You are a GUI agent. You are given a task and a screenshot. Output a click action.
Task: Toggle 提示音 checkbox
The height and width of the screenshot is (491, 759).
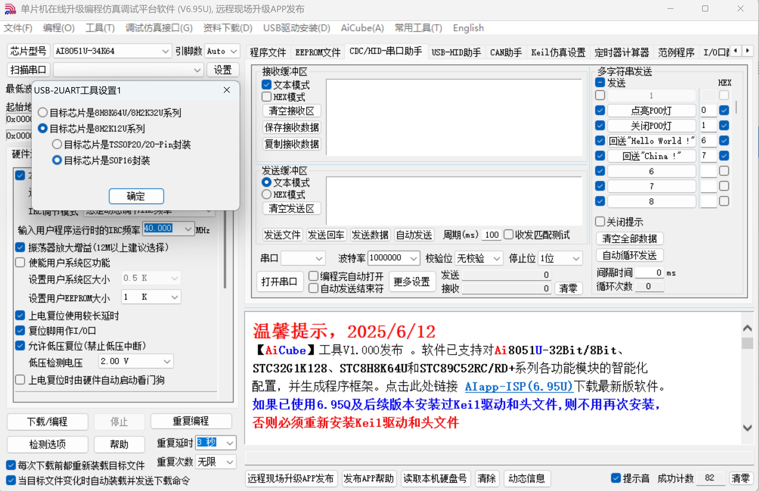(616, 478)
